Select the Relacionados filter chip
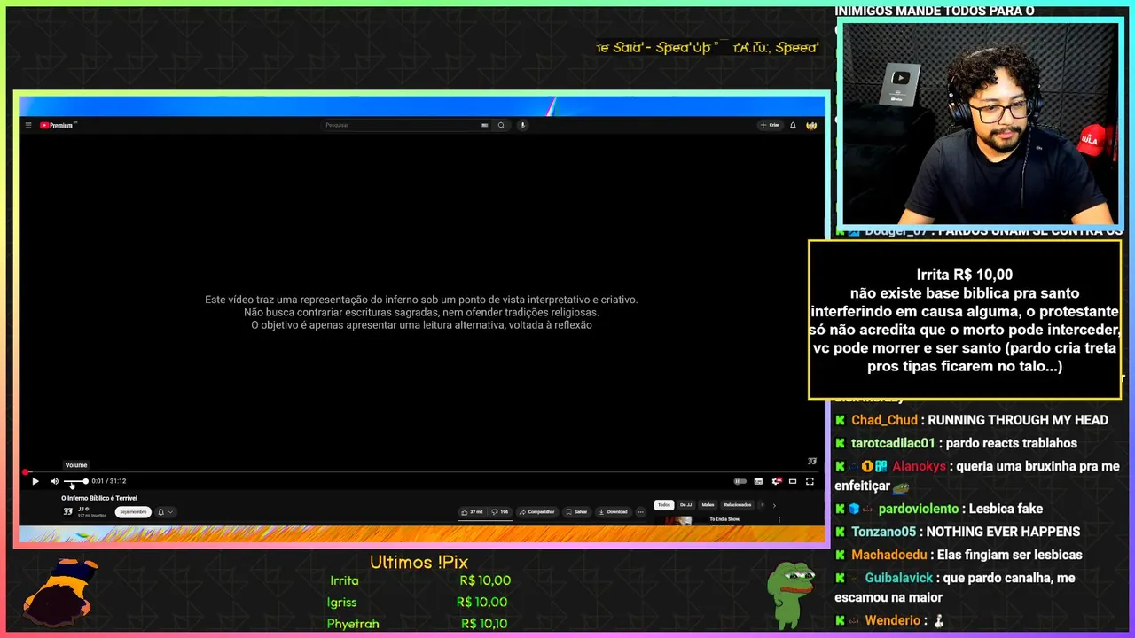1135x638 pixels. pyautogui.click(x=738, y=504)
